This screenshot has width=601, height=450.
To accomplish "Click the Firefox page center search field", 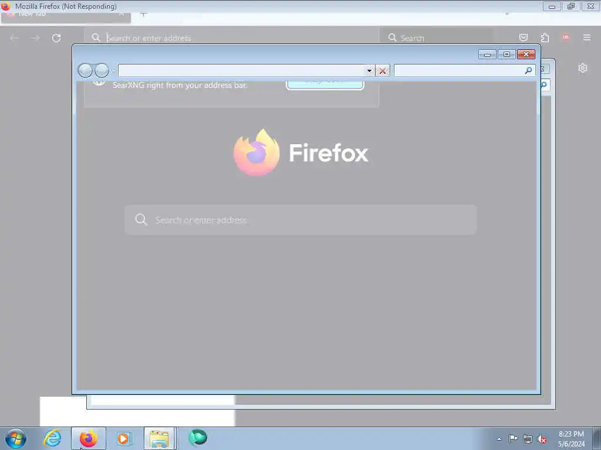I will tap(300, 220).
